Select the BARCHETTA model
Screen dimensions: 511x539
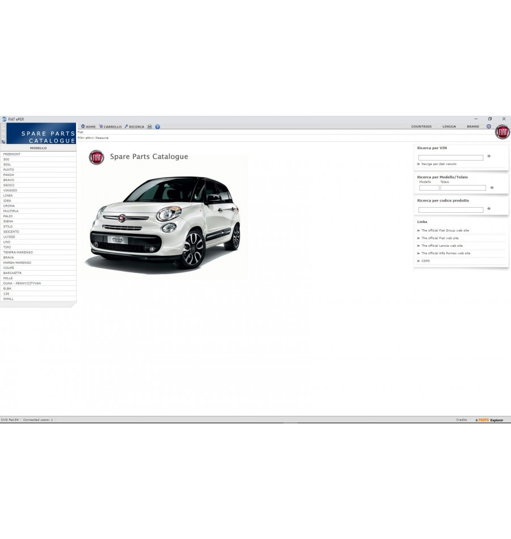38,272
